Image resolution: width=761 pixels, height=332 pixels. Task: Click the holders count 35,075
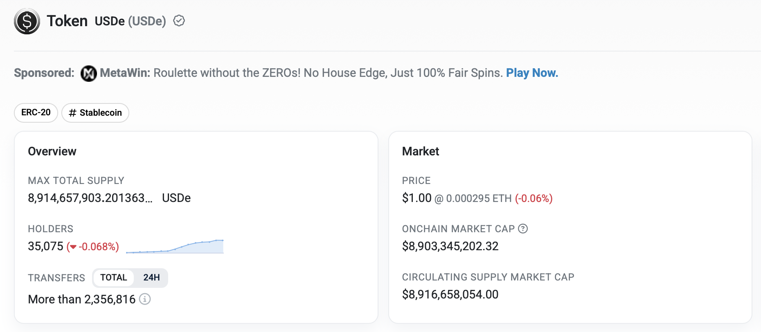coord(45,247)
